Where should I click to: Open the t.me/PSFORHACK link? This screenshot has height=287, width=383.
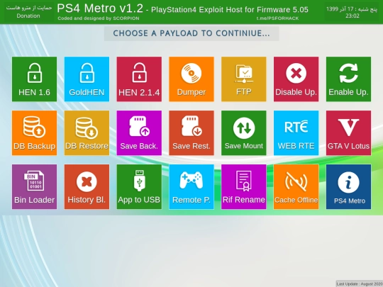[277, 18]
